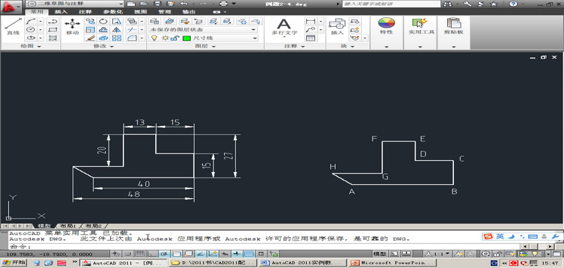
Task: Open the Properties (特性) color wheel panel
Action: coord(386,26)
